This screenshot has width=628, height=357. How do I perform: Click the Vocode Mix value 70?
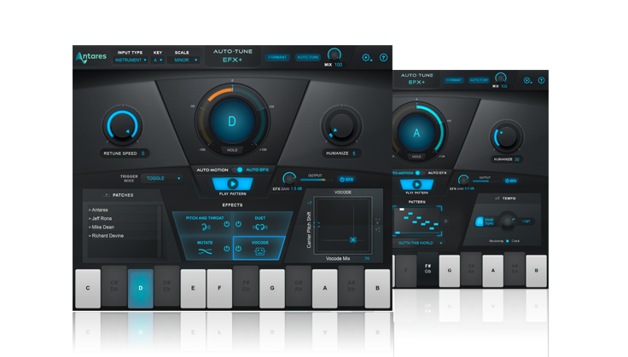pyautogui.click(x=367, y=259)
